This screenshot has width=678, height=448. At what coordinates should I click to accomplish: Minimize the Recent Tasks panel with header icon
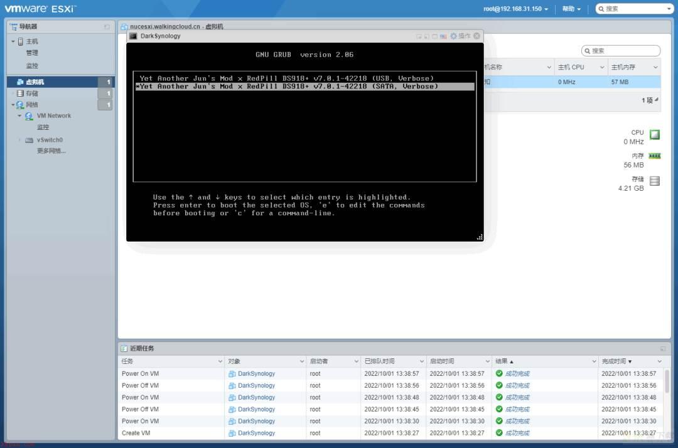663,349
